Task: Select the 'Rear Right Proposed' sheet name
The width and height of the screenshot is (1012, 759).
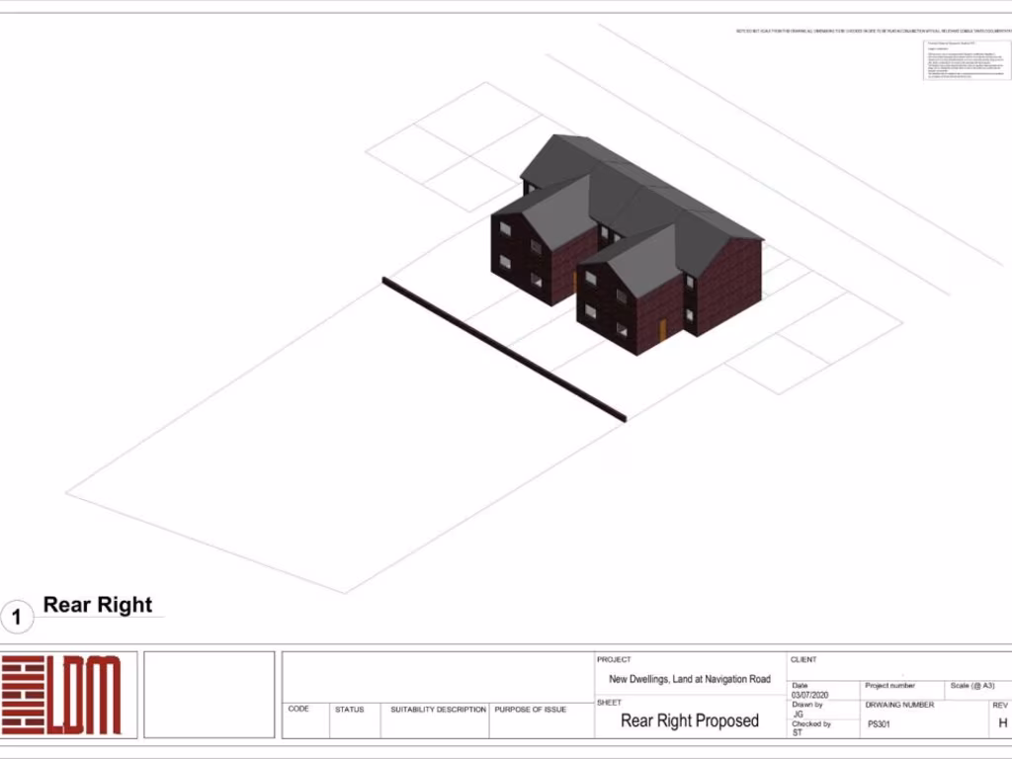Action: (689, 720)
